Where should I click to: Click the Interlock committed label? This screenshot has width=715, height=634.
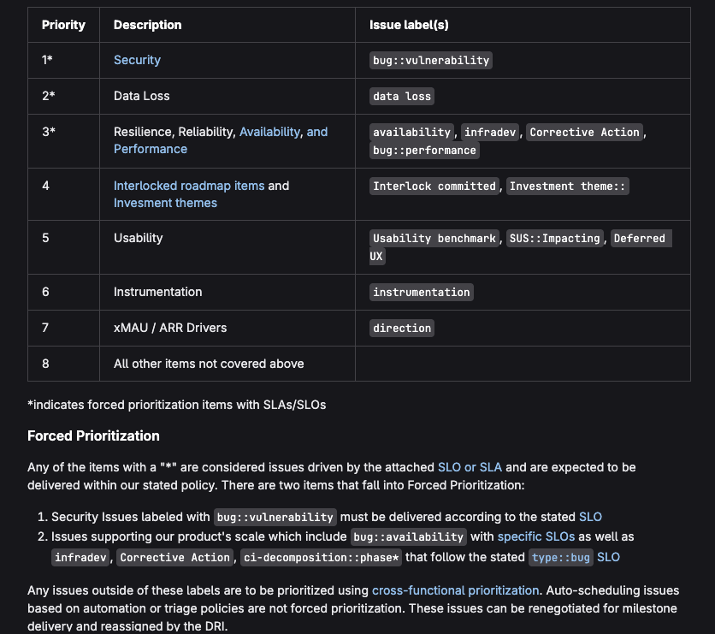pyautogui.click(x=434, y=187)
